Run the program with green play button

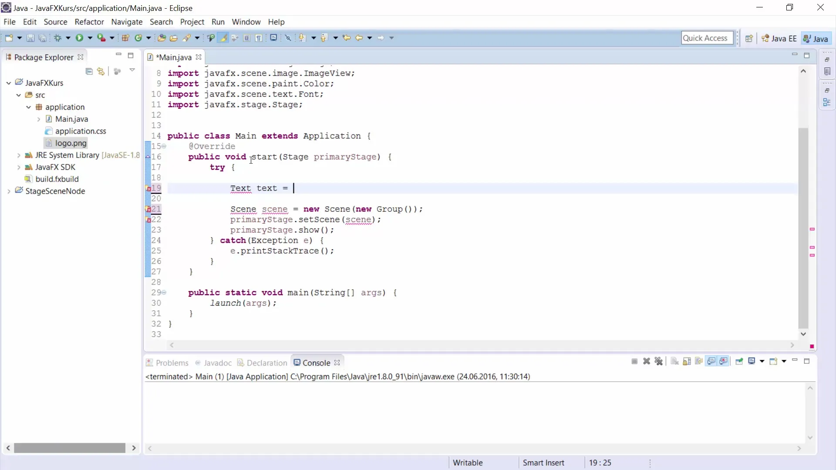(x=79, y=38)
